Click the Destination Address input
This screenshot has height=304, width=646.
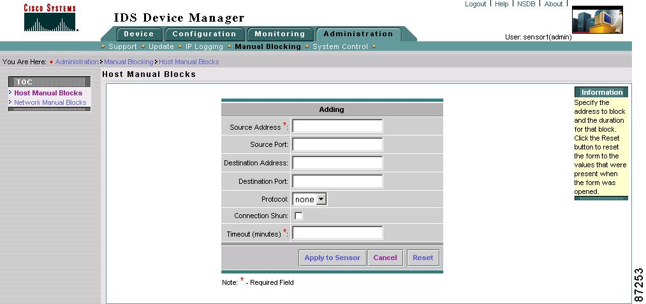(337, 163)
